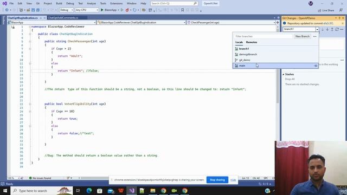Pin the ChatGptBugIndication.cs tab
This screenshot has width=347, height=195.
(x=41, y=18)
